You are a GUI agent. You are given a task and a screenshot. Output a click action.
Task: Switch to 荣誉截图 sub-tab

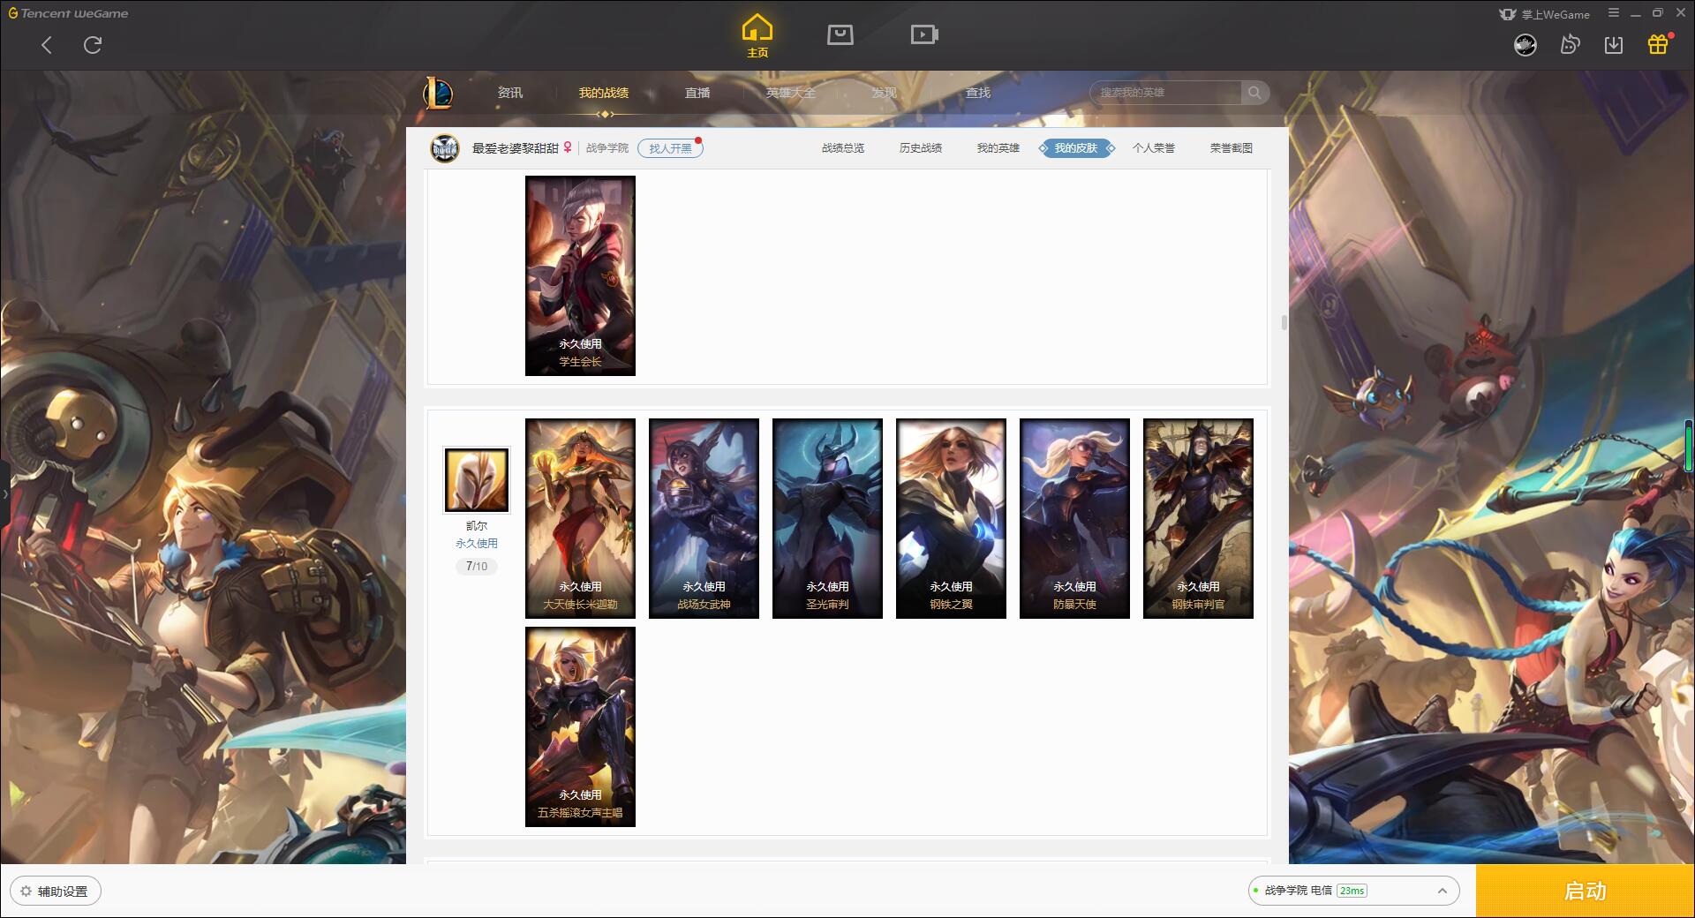click(x=1232, y=148)
